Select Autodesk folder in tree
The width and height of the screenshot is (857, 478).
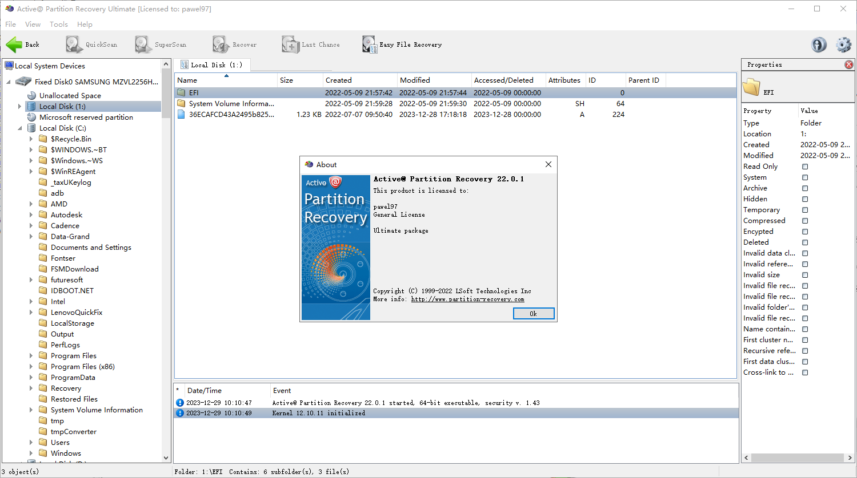click(66, 214)
